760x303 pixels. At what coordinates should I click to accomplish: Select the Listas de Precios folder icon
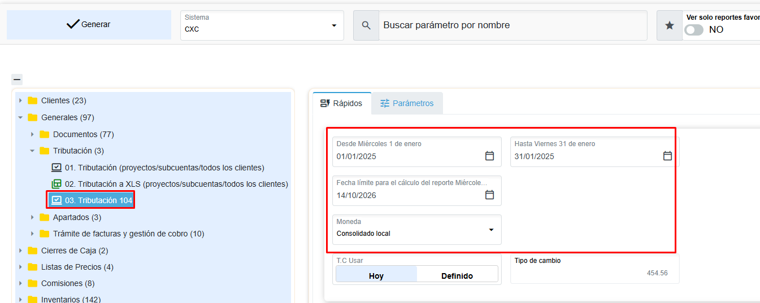(x=33, y=267)
